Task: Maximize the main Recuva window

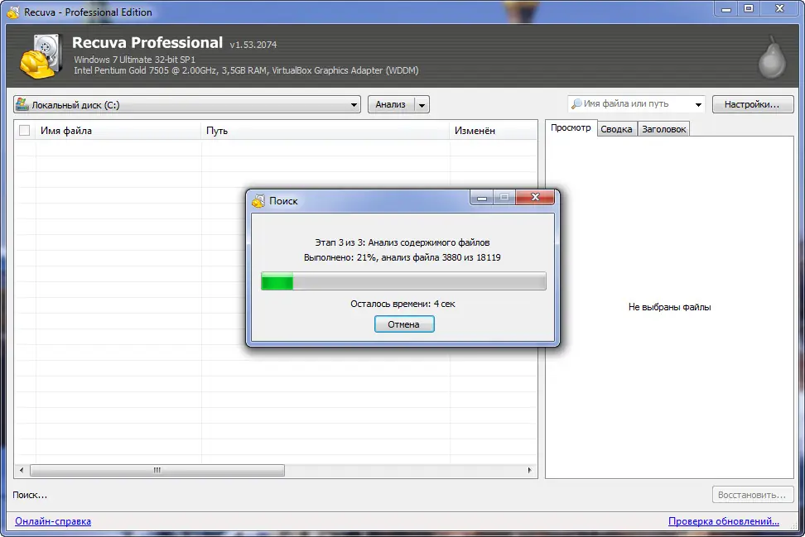Action: tap(749, 9)
